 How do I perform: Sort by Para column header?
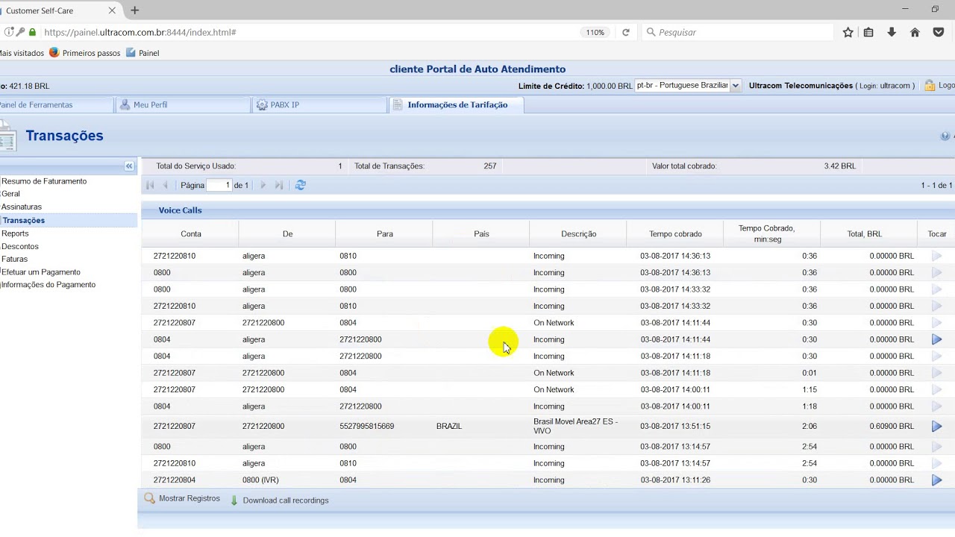384,234
